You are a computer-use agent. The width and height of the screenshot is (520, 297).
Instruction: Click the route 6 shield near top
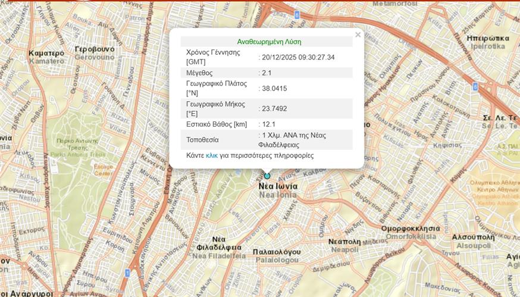click(296, 14)
